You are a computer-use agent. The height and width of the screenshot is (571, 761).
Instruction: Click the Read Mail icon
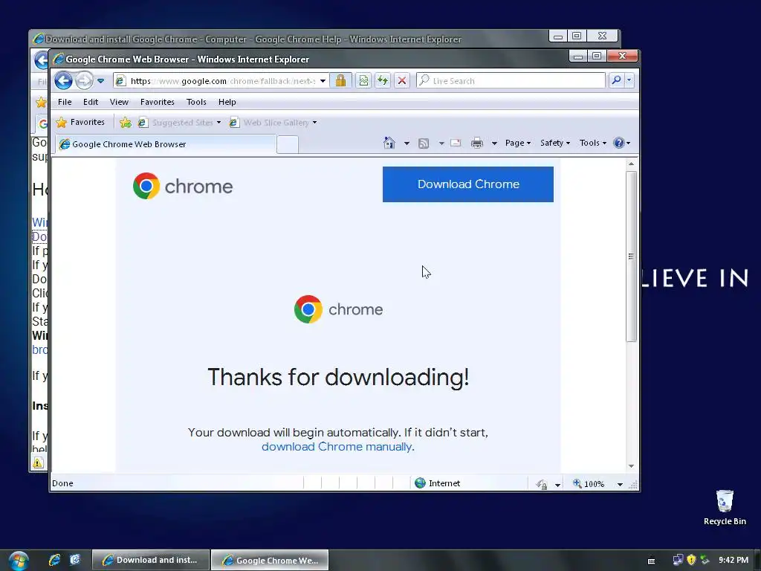coord(456,143)
